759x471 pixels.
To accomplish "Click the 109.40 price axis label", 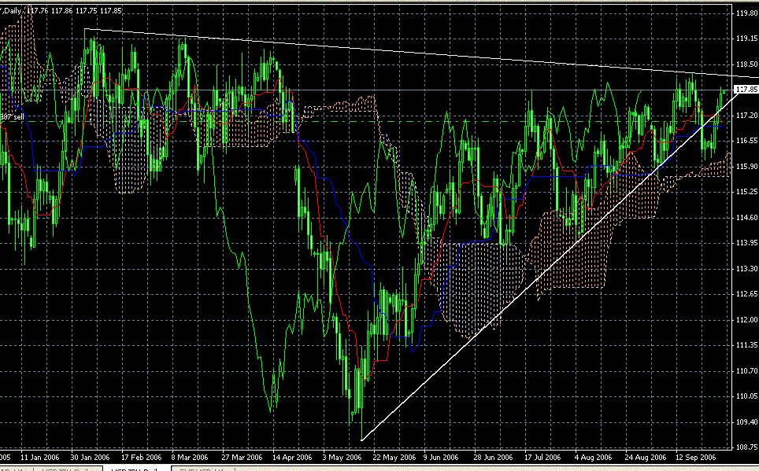I will tap(746, 422).
